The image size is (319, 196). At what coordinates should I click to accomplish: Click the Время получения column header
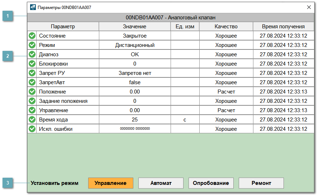283,27
